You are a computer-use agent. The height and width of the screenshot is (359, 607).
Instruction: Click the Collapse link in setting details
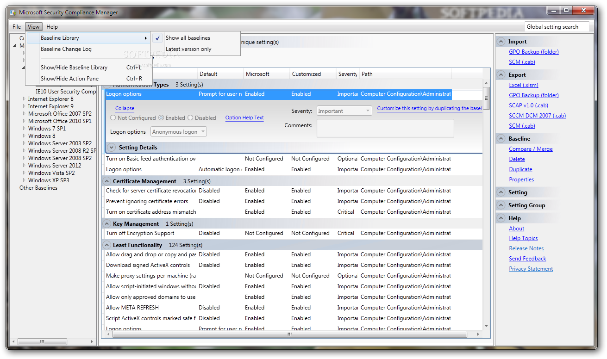[x=125, y=109]
